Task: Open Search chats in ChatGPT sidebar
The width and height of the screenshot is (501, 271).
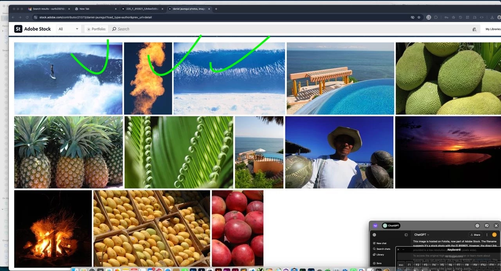Action: click(381, 249)
